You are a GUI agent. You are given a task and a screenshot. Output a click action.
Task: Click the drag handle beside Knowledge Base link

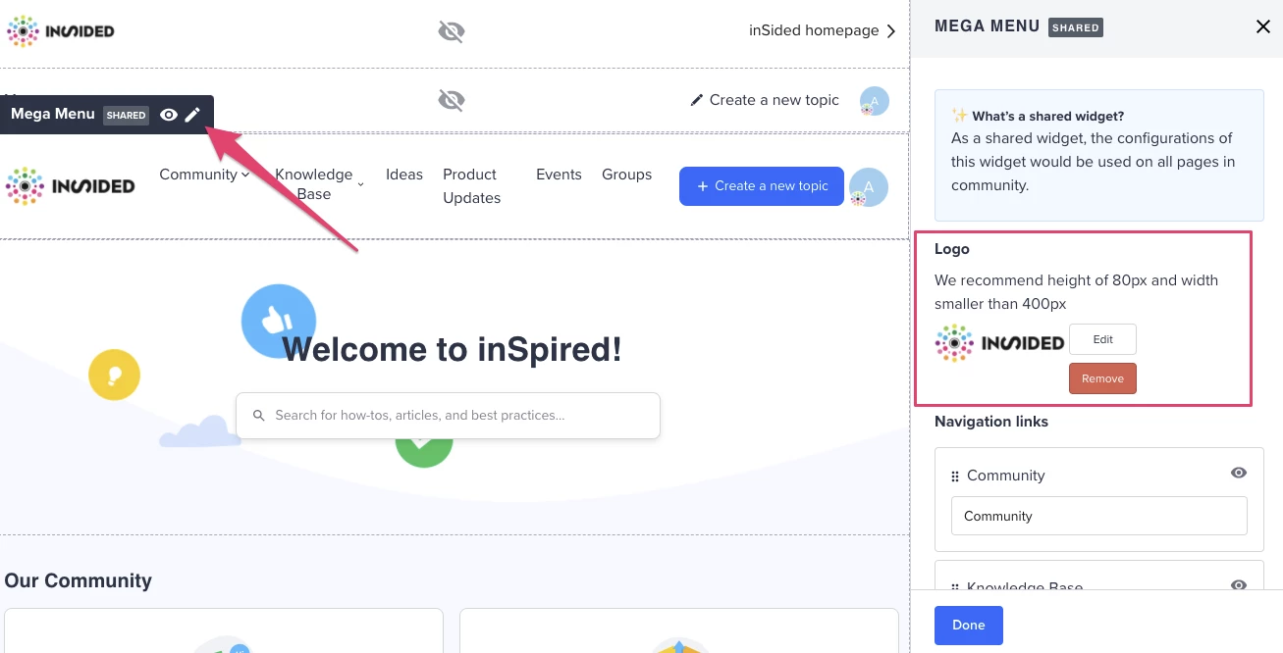(x=954, y=586)
